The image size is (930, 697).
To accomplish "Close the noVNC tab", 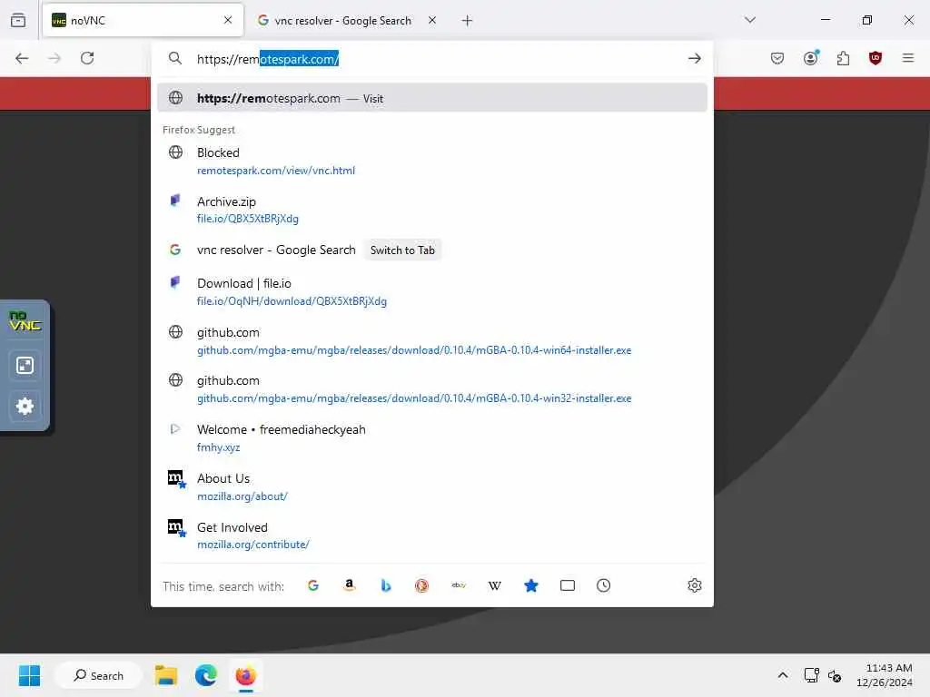I will [228, 20].
